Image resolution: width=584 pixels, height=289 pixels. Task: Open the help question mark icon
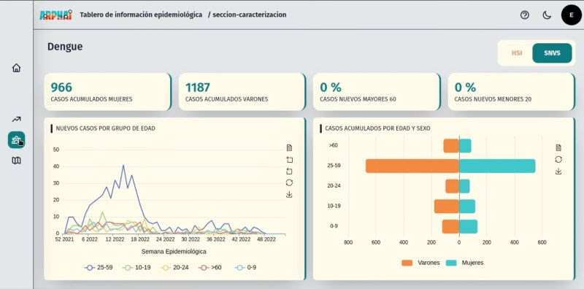point(524,15)
